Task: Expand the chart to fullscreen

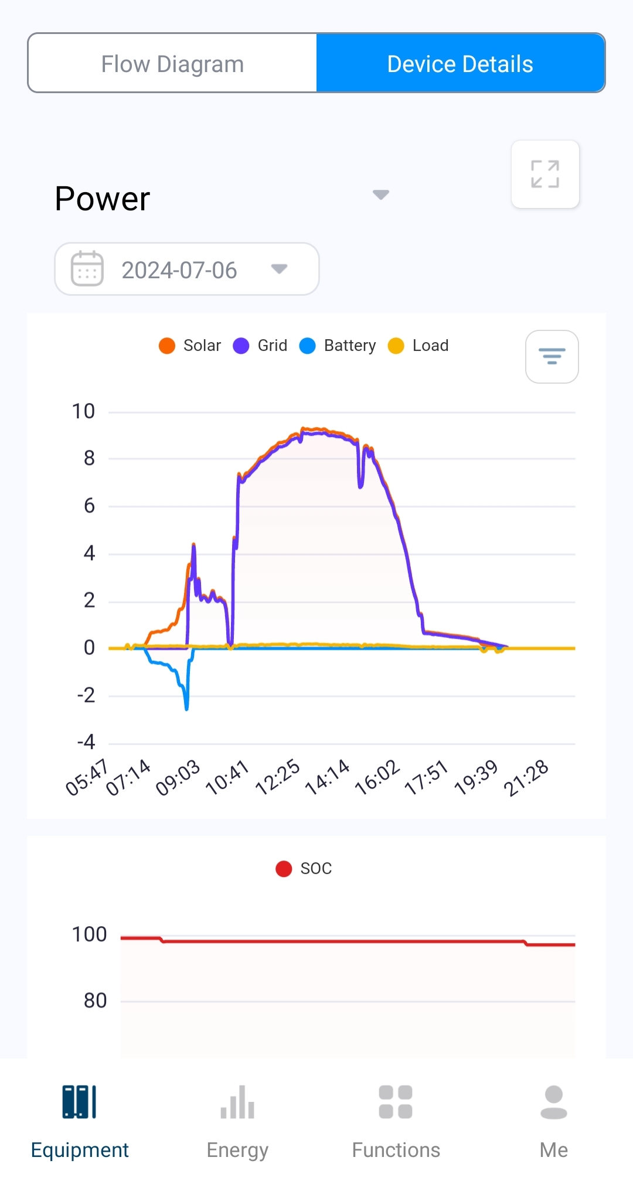Action: pos(545,174)
